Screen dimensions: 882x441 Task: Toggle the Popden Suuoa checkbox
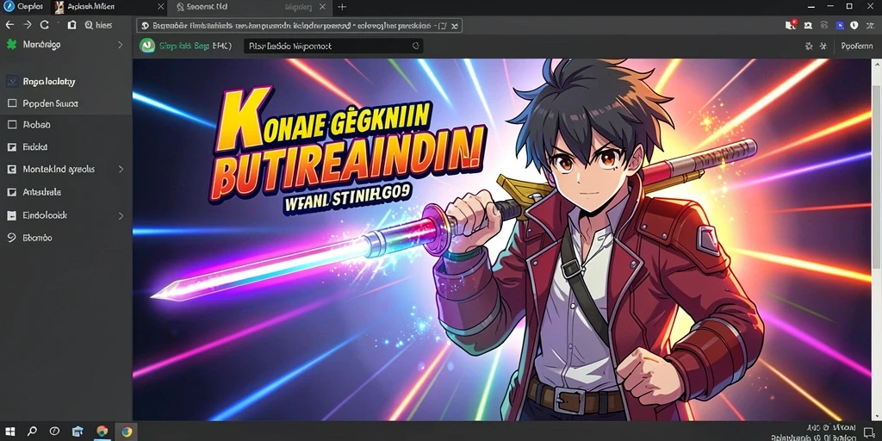click(12, 103)
